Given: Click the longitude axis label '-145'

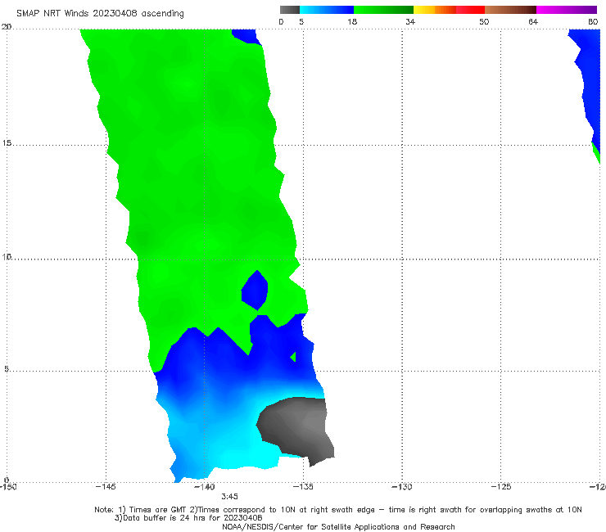Looking at the screenshot, I should point(106,487).
